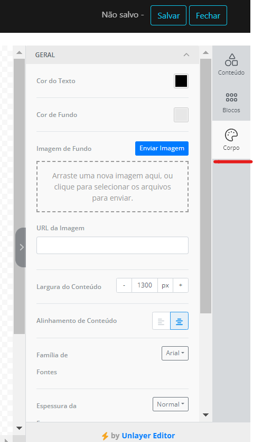This screenshot has width=253, height=442.
Task: Open the Arial font family dropdown
Action: point(175,353)
